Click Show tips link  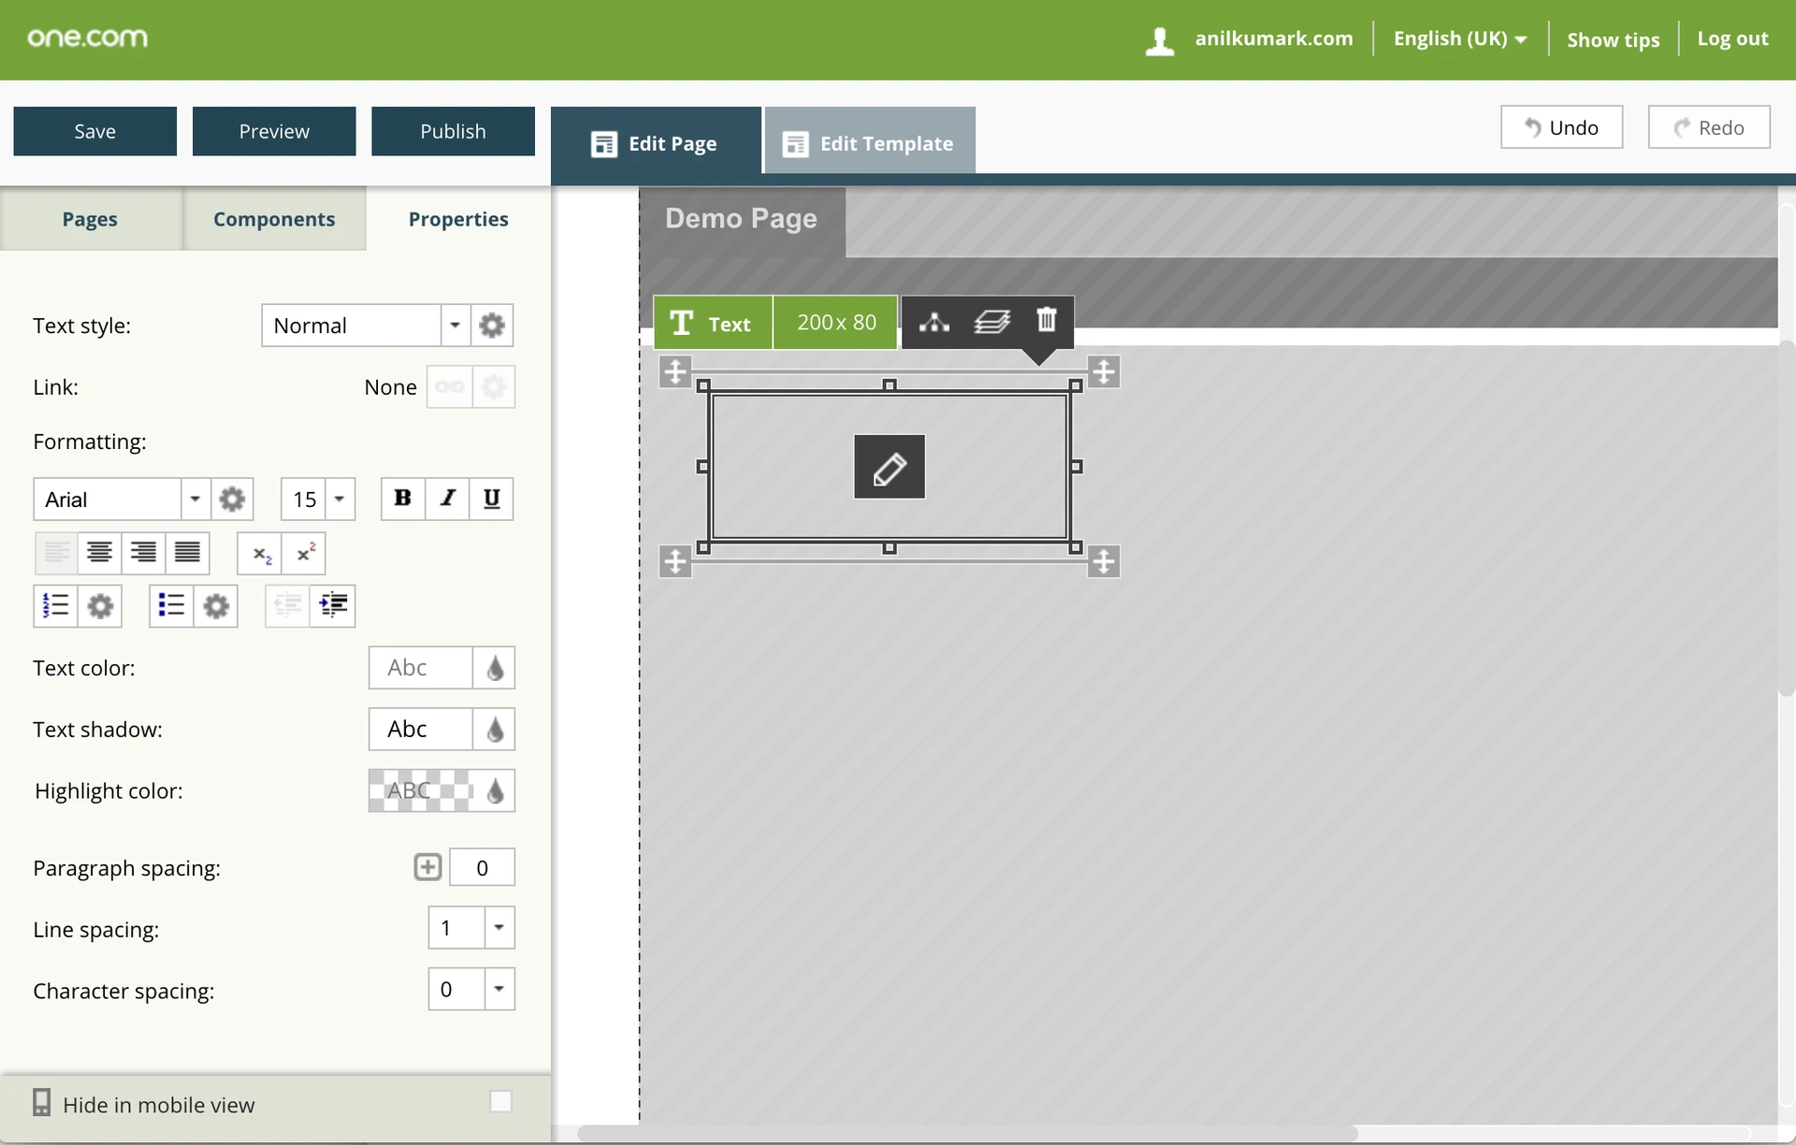click(1613, 39)
